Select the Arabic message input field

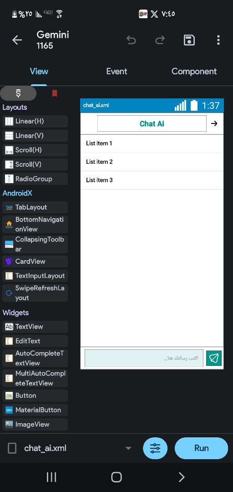pyautogui.click(x=144, y=358)
